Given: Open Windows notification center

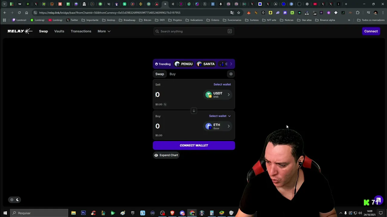Looking at the screenshot, I should [x=381, y=213].
